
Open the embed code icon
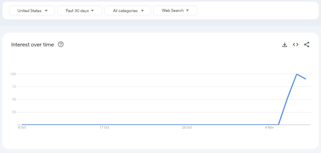[295, 44]
